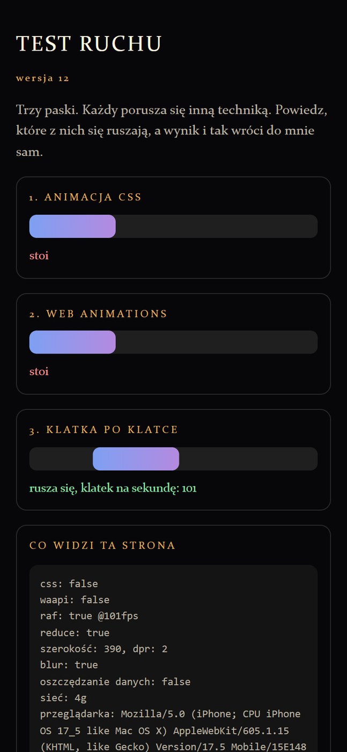This screenshot has height=752, width=347.
Task: Click the 'Web Animations' section heading
Action: click(99, 314)
